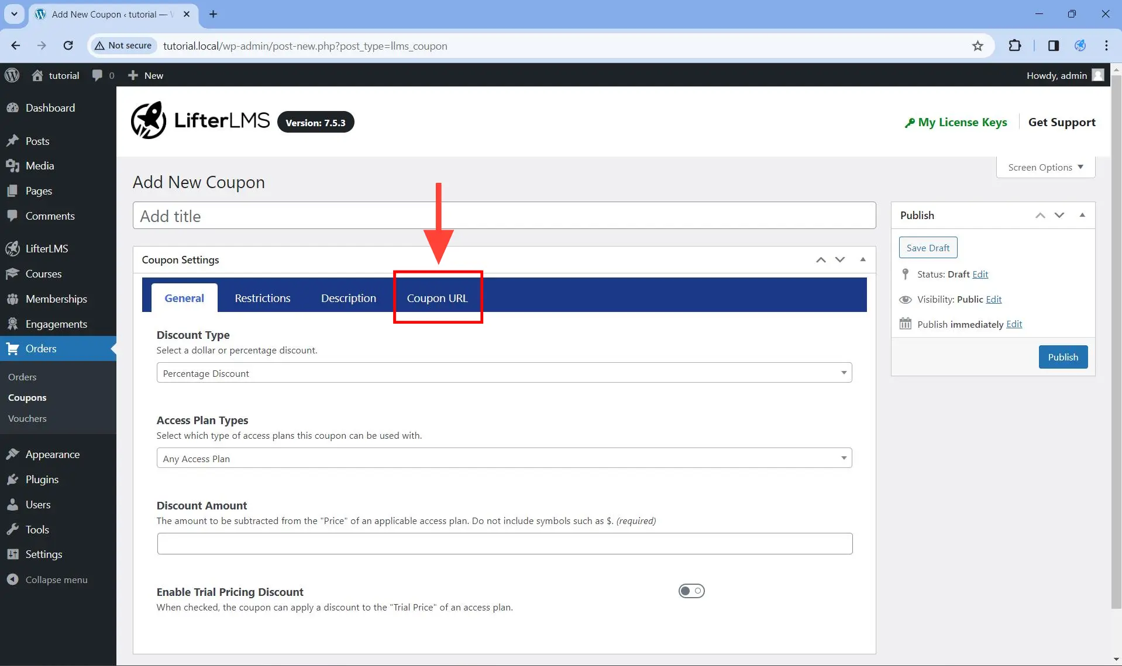Move Coupon Settings panel down

(840, 260)
